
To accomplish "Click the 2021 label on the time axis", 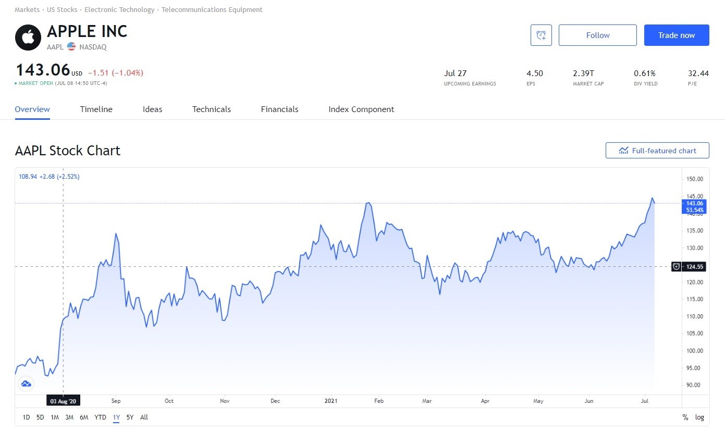I will [x=331, y=401].
